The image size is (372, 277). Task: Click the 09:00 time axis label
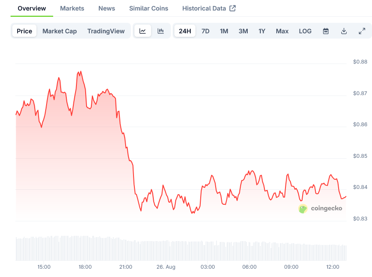click(291, 267)
